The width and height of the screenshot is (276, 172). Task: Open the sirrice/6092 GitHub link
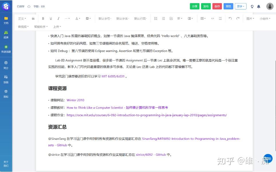click(151, 155)
